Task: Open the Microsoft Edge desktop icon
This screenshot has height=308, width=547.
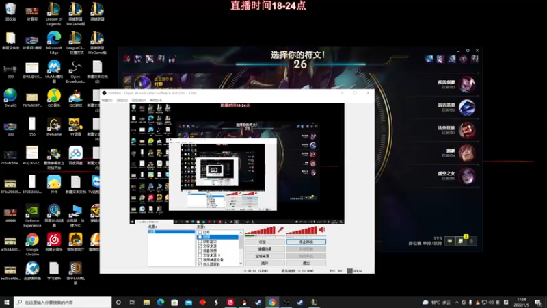Action: (54, 42)
